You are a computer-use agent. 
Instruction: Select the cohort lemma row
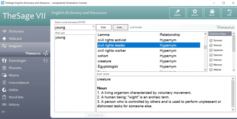[148, 56]
